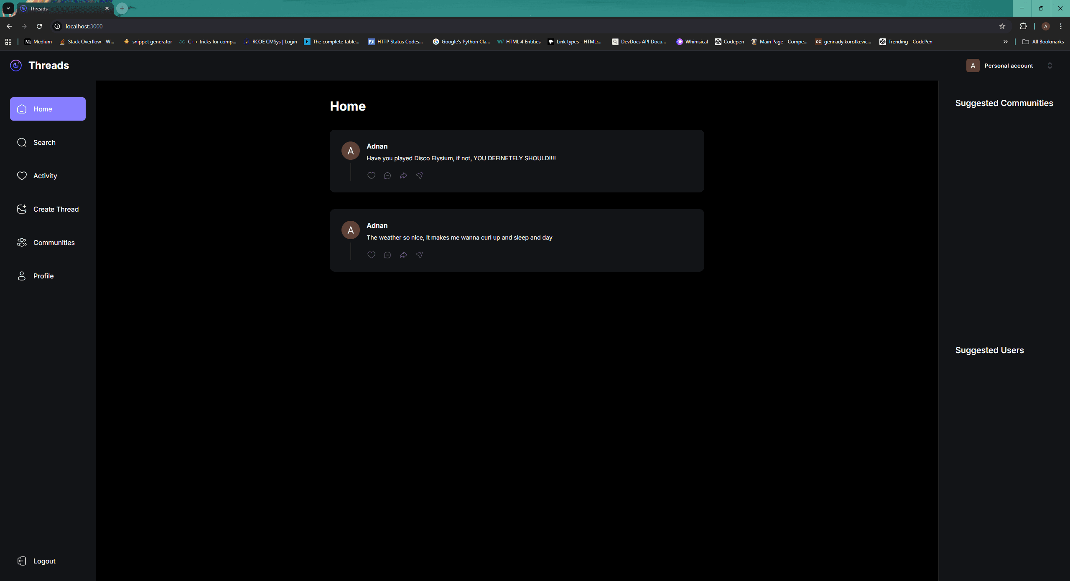This screenshot has width=1070, height=581.
Task: Click the localhost address bar
Action: click(84, 26)
